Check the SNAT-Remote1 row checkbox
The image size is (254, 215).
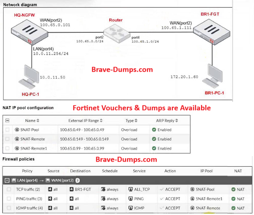7,149
